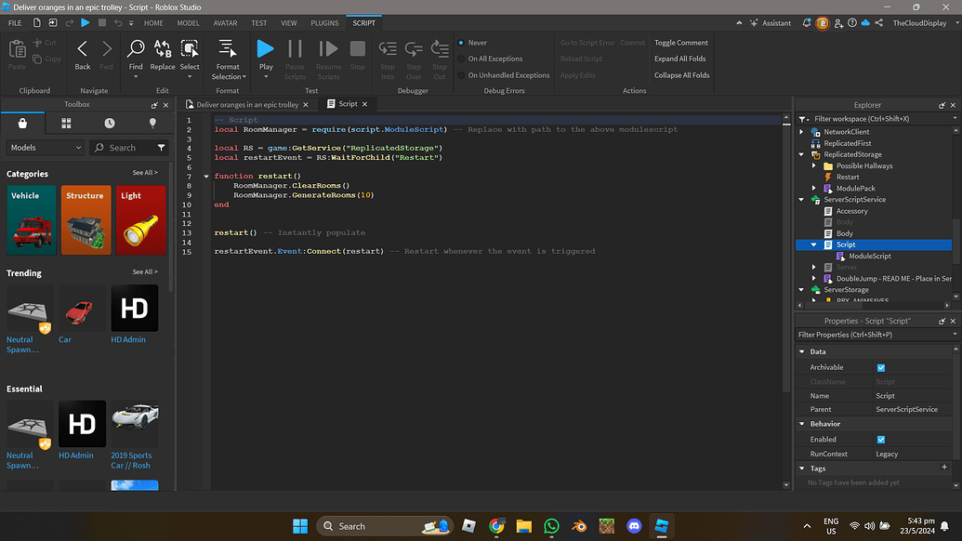Select the Never debug errors radio button
The height and width of the screenshot is (541, 962).
click(461, 43)
